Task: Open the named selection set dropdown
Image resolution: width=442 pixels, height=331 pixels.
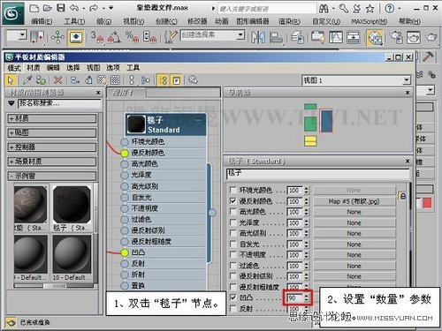Action: click(x=240, y=35)
